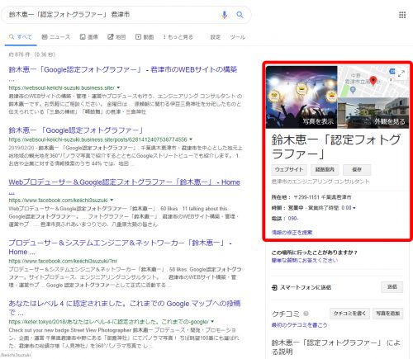Screen dimensions: 413x359
Task: Expand the business hours dropdown arrow
Action: [354, 208]
